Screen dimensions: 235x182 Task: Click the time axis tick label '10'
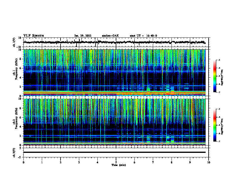point(209,162)
